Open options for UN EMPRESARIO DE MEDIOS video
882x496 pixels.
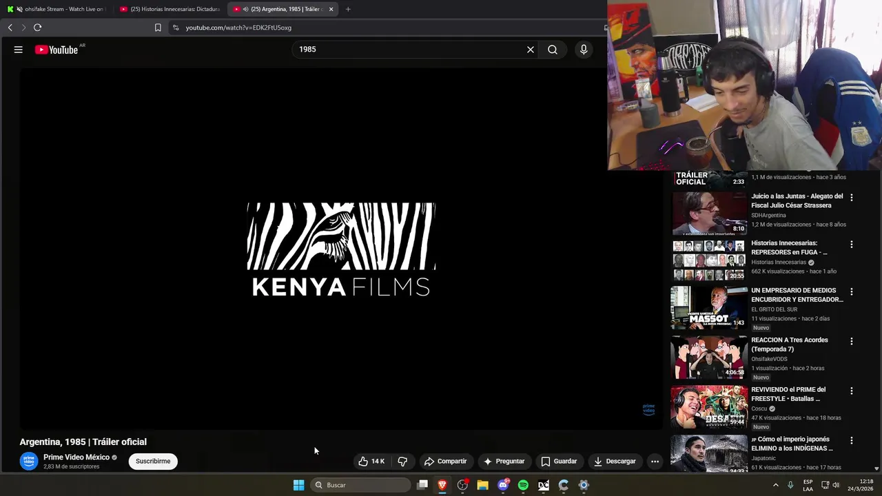point(852,291)
